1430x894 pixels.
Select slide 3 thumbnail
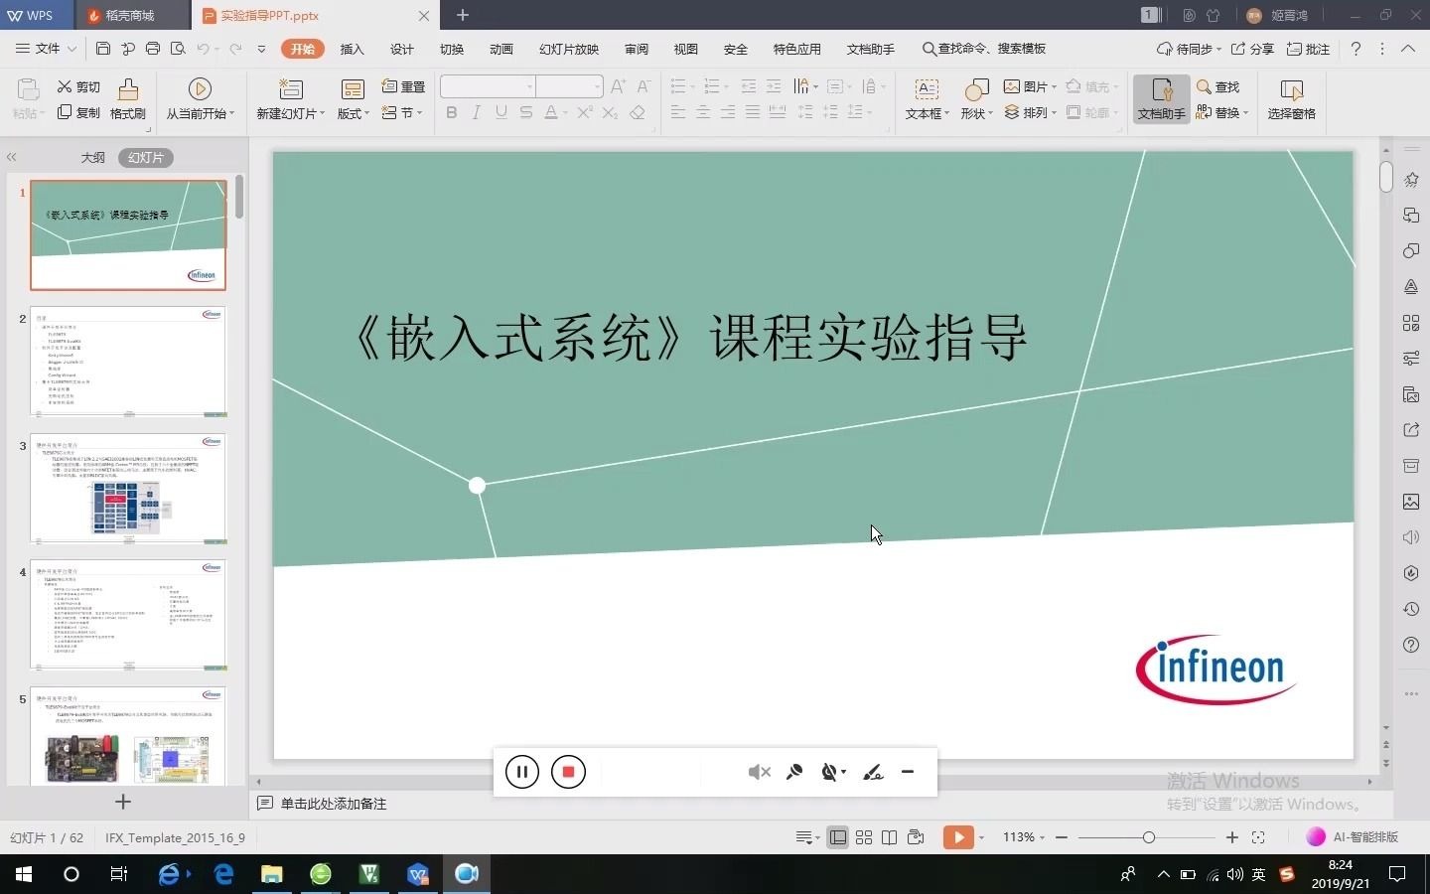128,488
